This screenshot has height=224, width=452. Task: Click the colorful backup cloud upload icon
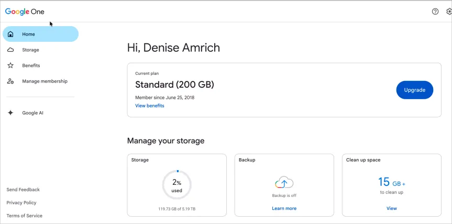[284, 182]
